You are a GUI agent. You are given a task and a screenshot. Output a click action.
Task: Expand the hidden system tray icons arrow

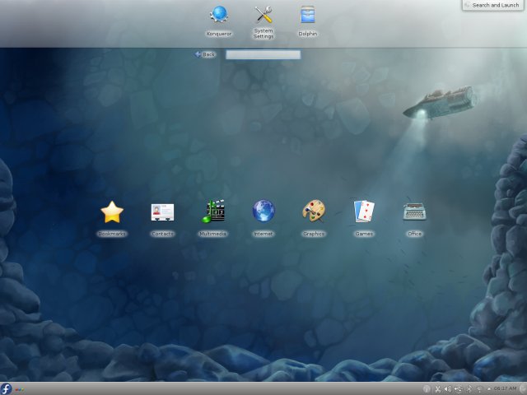489,388
